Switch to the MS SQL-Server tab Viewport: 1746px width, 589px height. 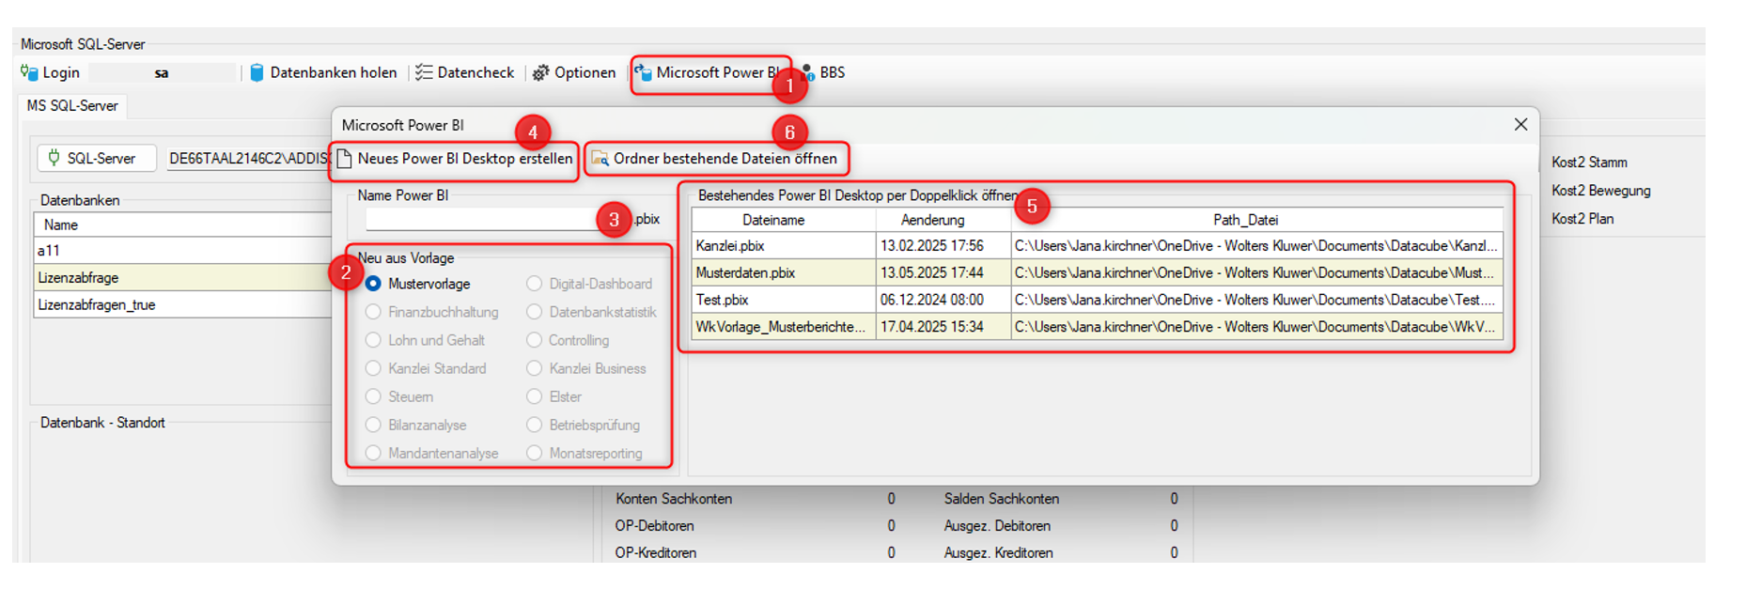72,105
